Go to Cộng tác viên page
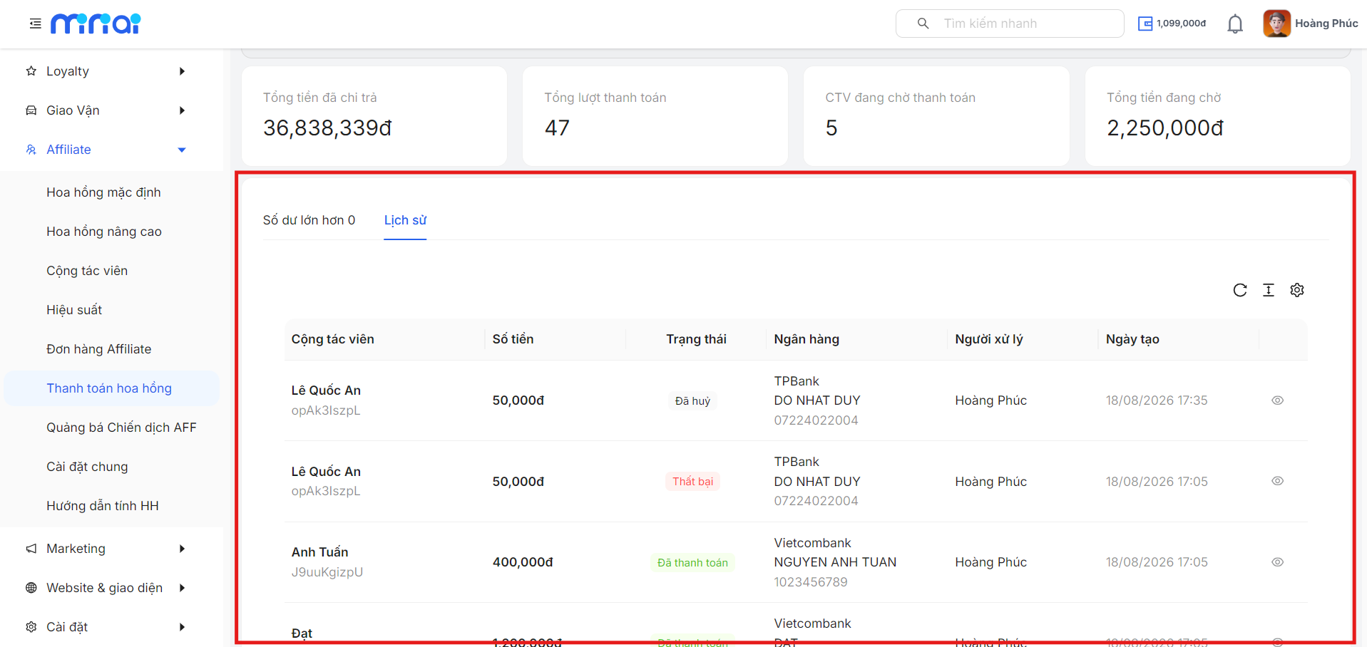This screenshot has width=1367, height=647. coord(87,271)
